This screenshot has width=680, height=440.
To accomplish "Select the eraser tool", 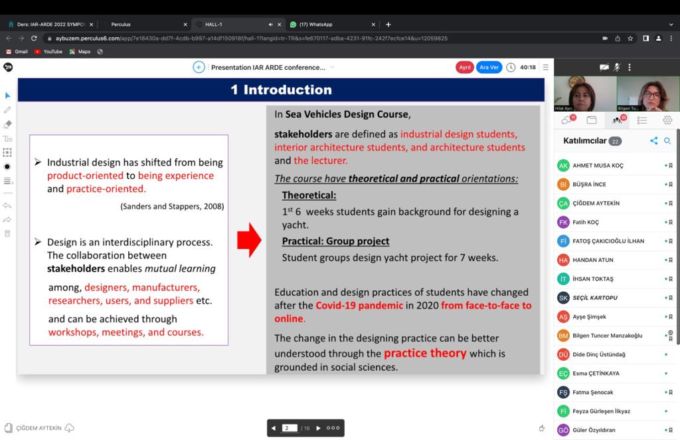I will (7, 124).
